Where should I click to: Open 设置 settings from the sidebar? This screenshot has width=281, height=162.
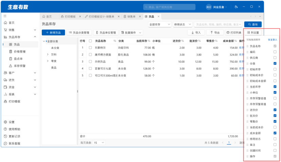click(x=12, y=122)
